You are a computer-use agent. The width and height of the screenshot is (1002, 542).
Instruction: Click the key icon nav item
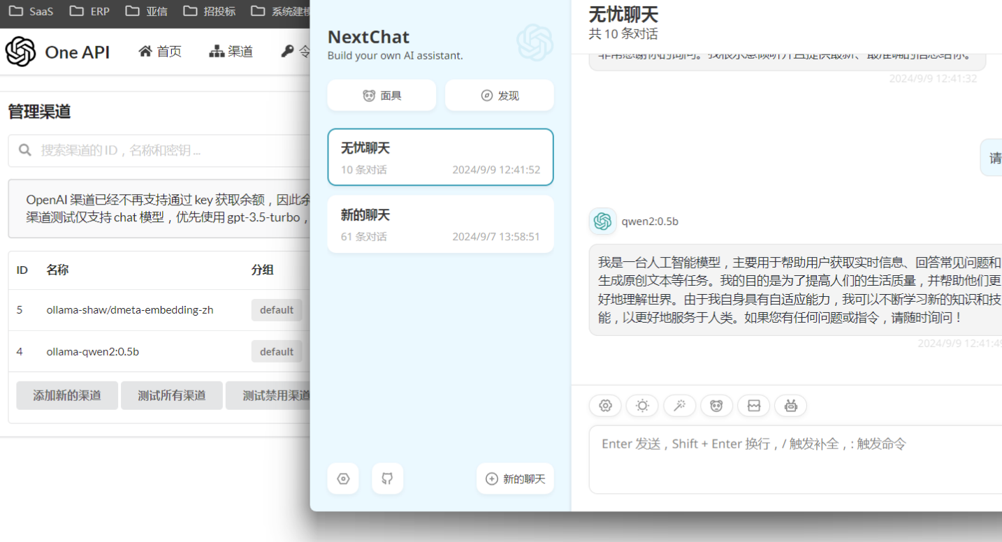click(x=295, y=52)
